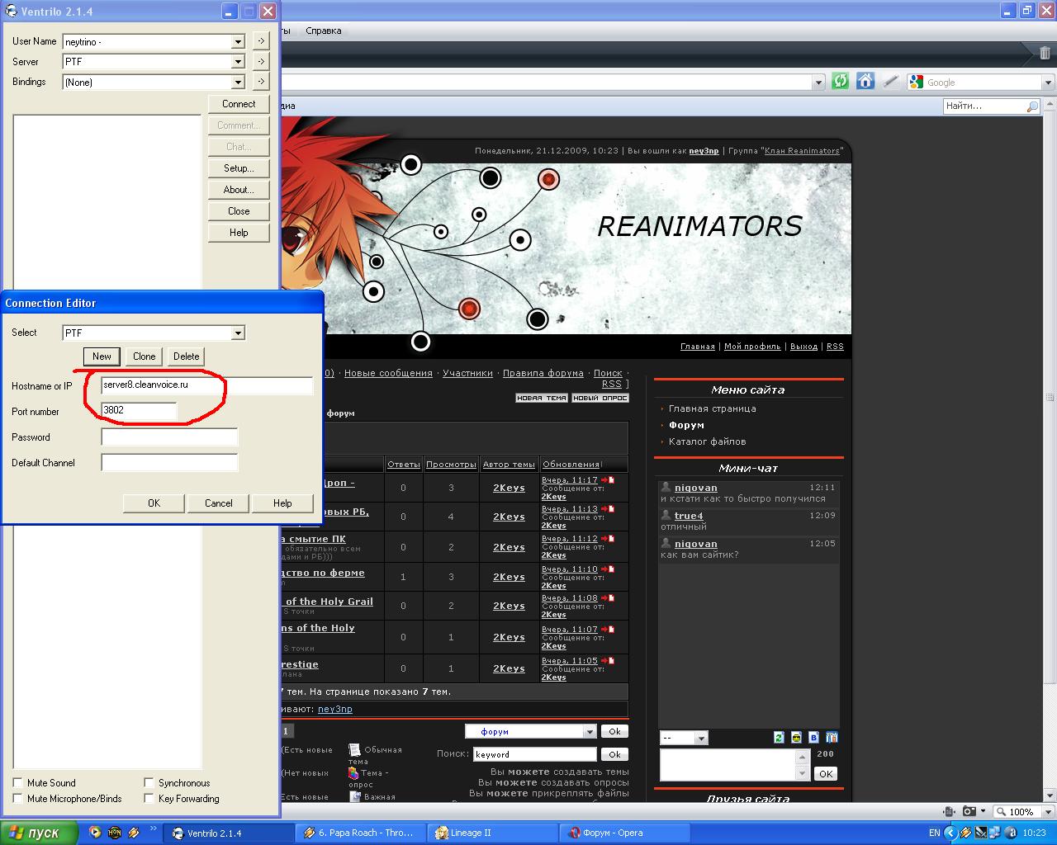Open the Bindings dropdown

click(x=238, y=83)
